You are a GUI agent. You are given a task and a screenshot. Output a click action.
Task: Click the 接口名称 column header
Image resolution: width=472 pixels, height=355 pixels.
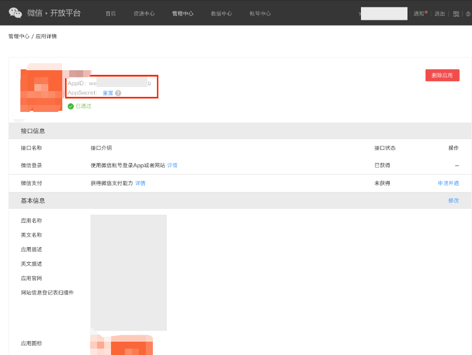[x=31, y=148]
